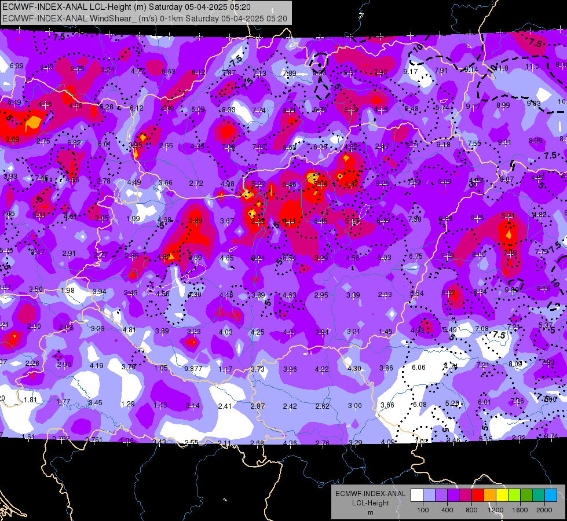Click the wind shear value 1.45
Image resolution: width=567 pixels, height=521 pixels.
[386, 332]
